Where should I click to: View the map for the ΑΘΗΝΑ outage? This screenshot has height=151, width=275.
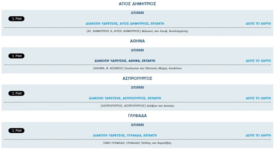point(258,61)
